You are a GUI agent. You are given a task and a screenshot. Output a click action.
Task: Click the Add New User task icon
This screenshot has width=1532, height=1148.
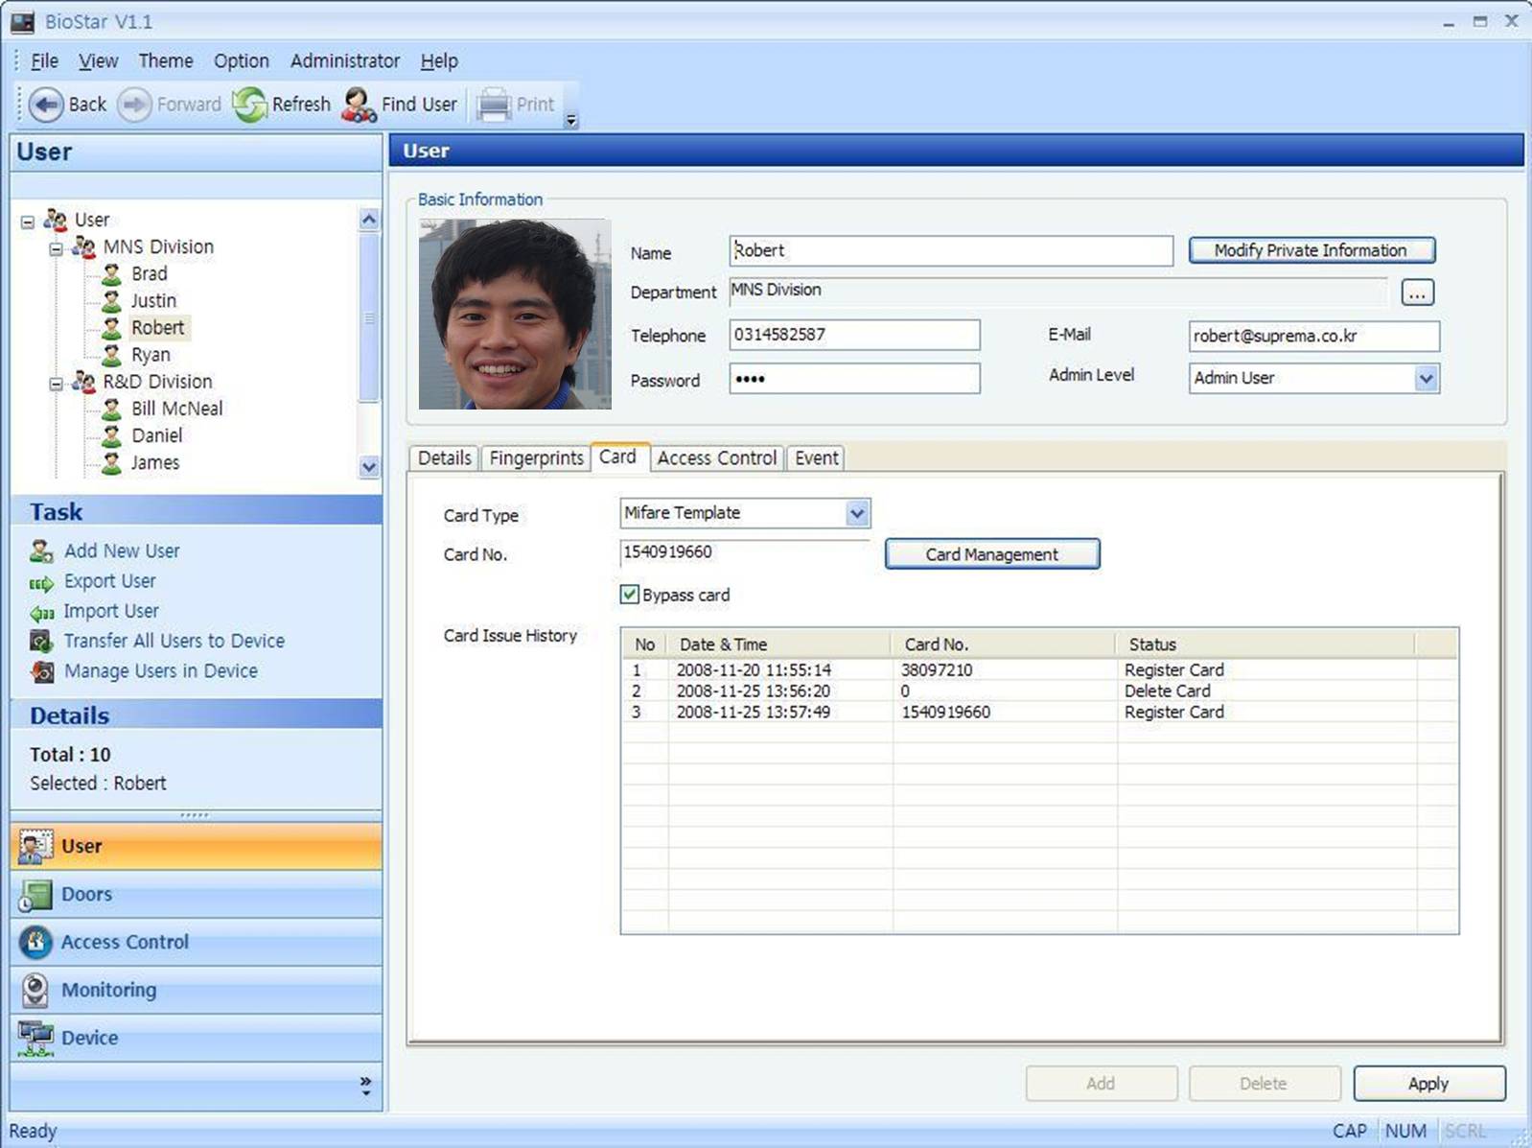tap(41, 551)
